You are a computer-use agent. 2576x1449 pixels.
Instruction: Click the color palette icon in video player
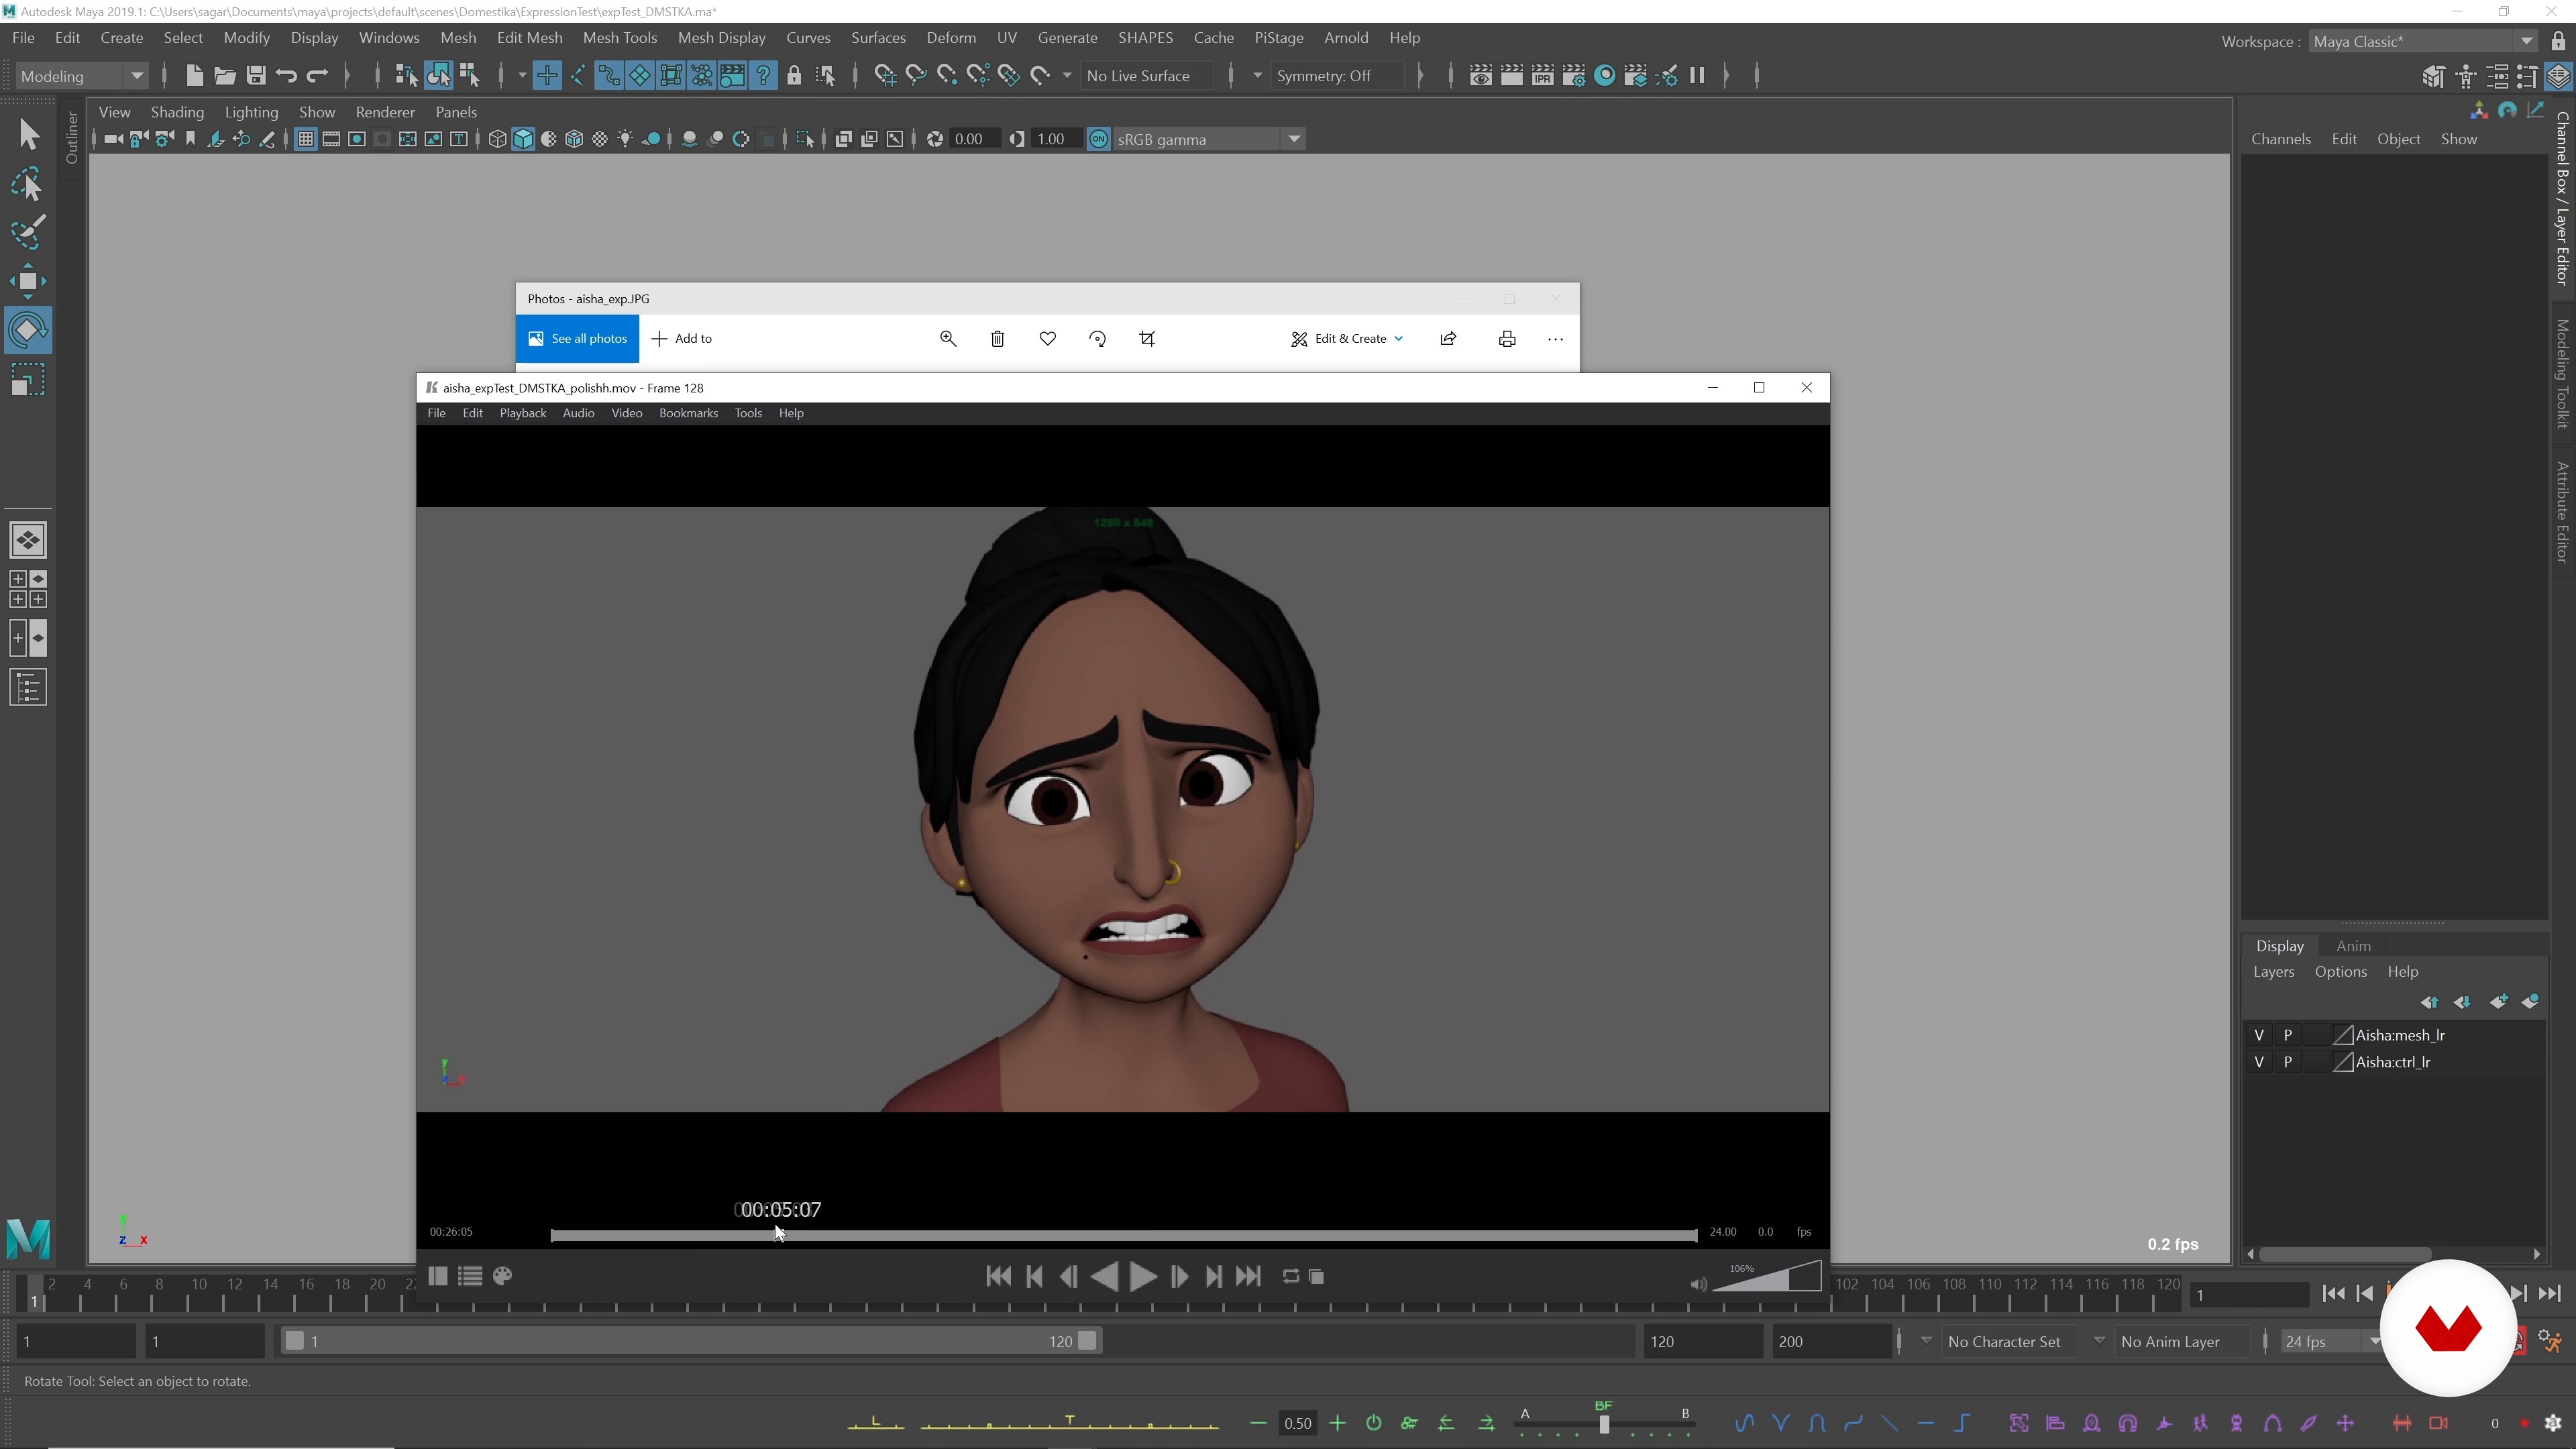coord(503,1276)
